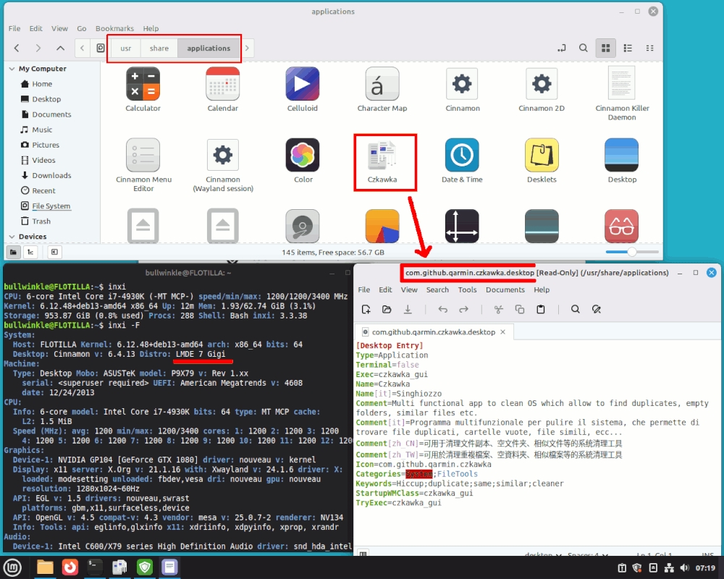Adjust the icon zoom slider
This screenshot has height=579, width=724.
click(631, 252)
